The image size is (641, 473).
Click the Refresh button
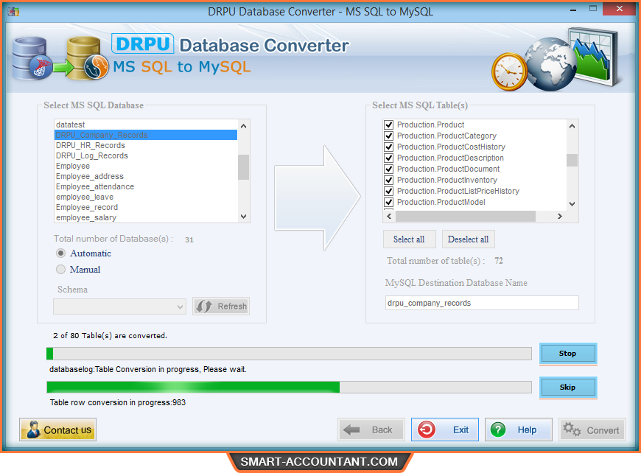[221, 306]
